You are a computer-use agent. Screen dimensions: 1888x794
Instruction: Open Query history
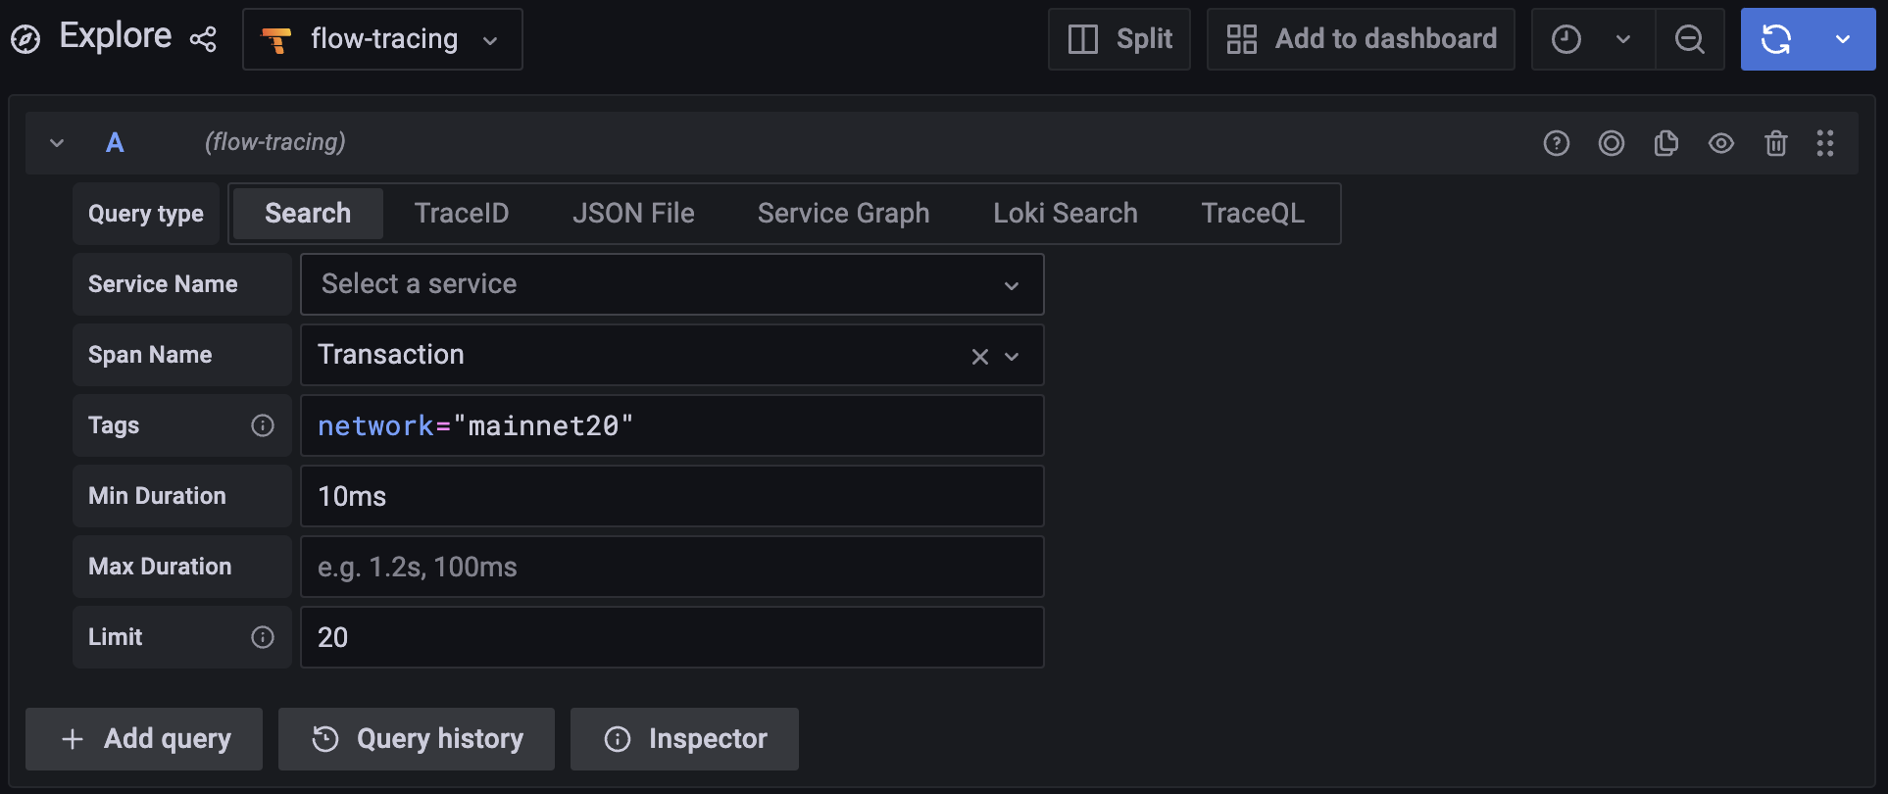pos(417,739)
